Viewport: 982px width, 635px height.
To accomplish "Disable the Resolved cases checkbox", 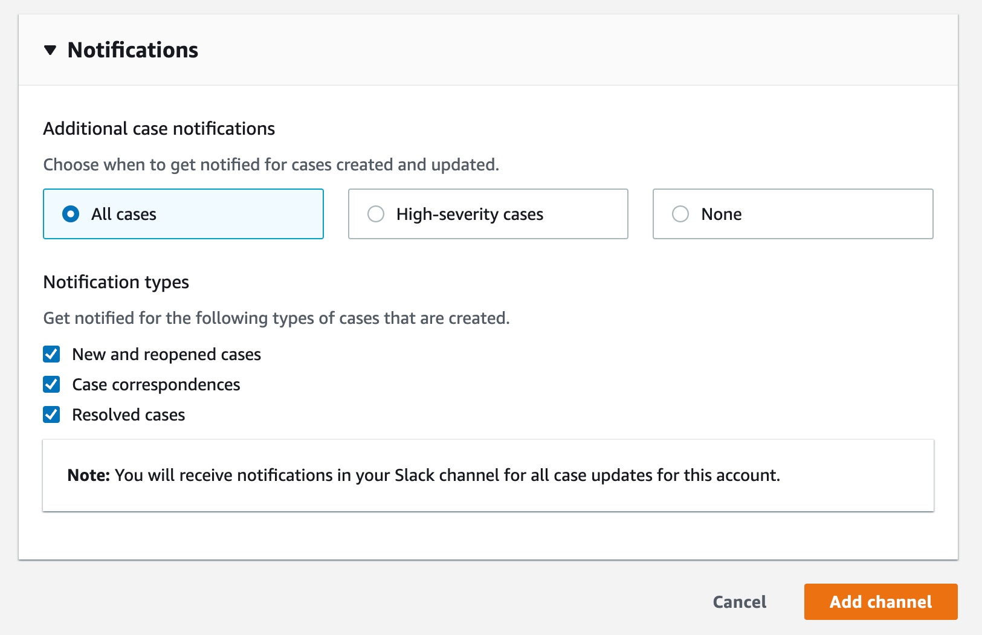I will tap(51, 414).
